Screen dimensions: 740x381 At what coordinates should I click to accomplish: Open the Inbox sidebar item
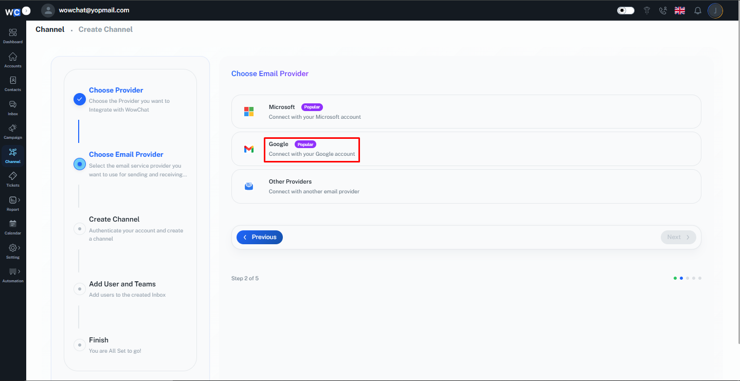13,108
